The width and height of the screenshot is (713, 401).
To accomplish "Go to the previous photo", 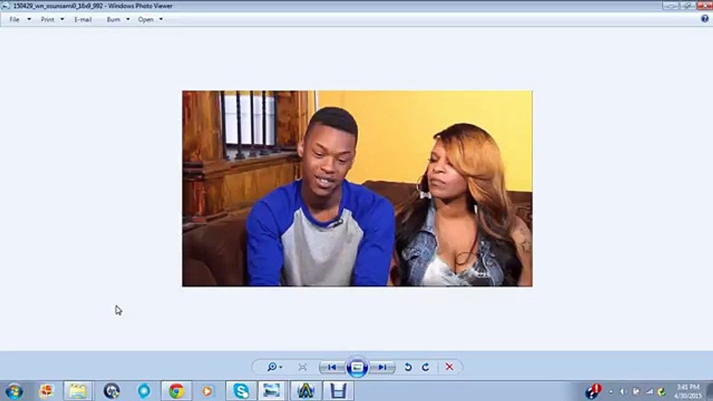I will [332, 367].
